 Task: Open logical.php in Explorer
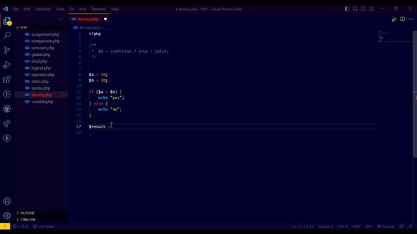point(42,68)
